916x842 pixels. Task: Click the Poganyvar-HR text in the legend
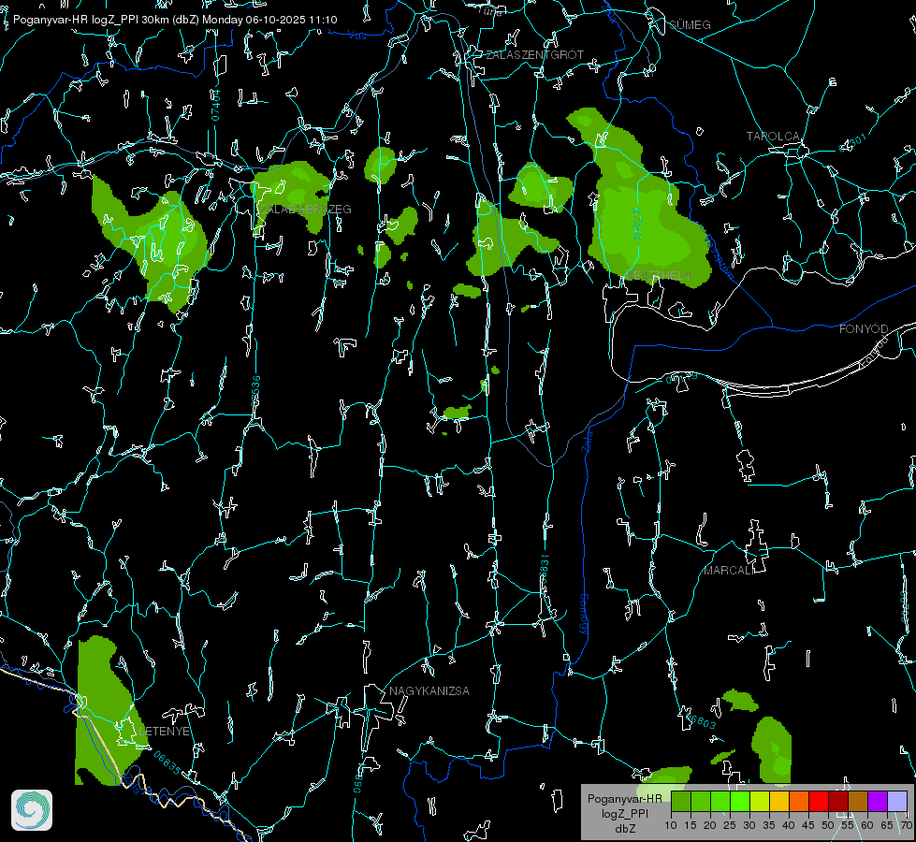(624, 798)
